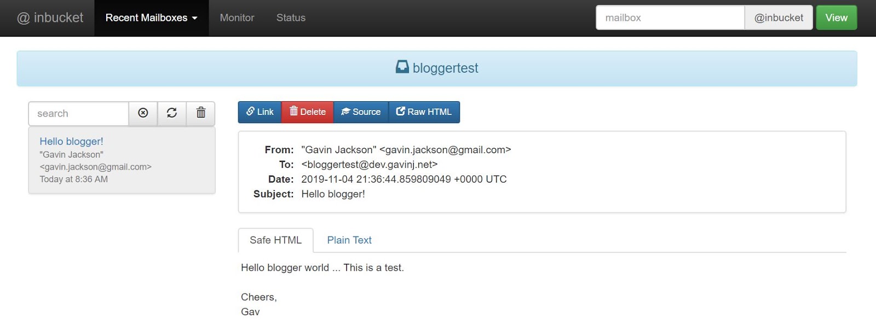Refresh the mailbox message list
The width and height of the screenshot is (876, 330).
172,113
